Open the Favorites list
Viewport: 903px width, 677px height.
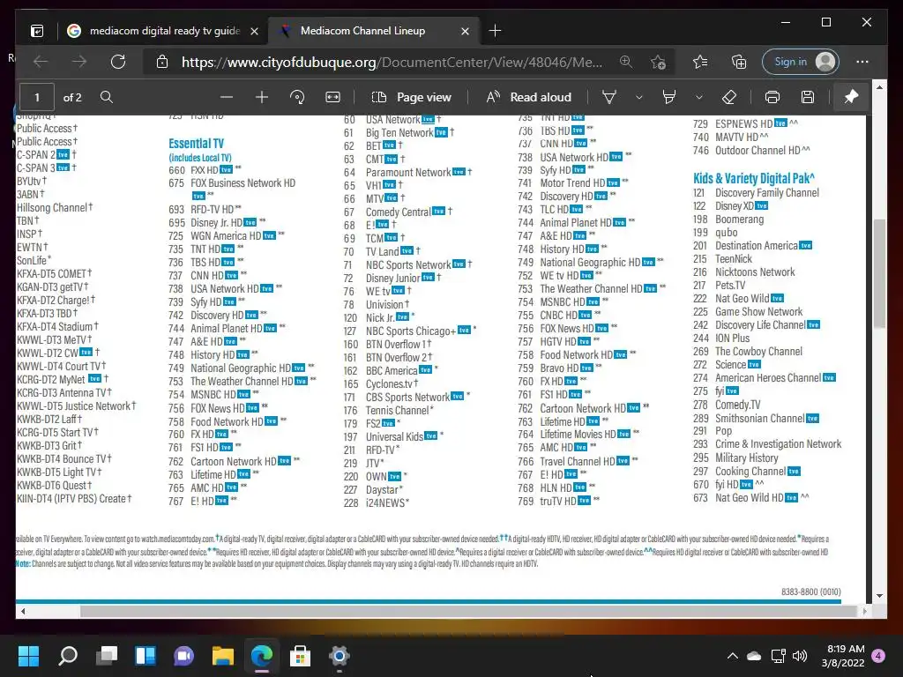coord(700,62)
